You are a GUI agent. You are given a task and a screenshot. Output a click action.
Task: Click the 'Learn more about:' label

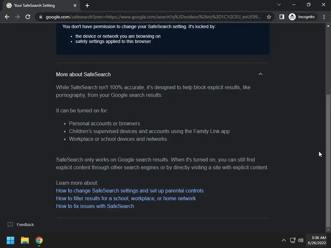77,183
